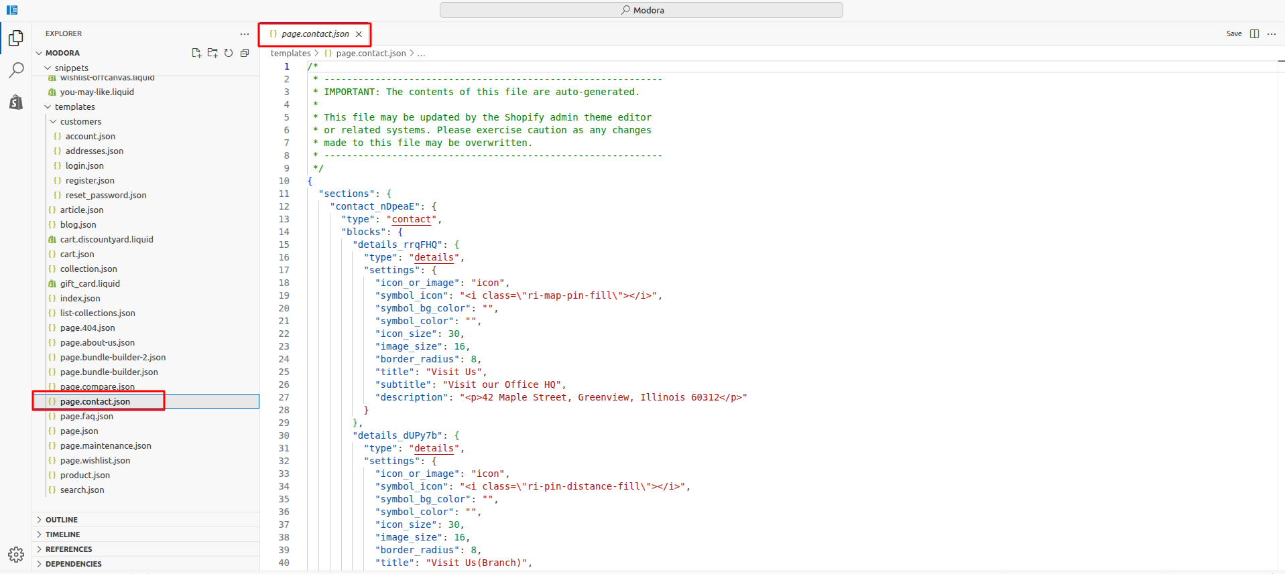Toggle the primary sidebar icon at top-left
The height and width of the screenshot is (574, 1285).
tap(12, 10)
